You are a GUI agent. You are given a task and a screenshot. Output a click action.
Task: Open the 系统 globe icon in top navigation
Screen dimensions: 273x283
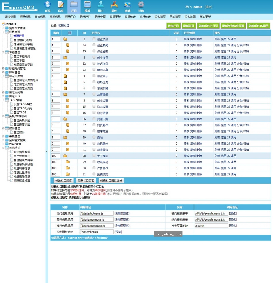(48, 4)
